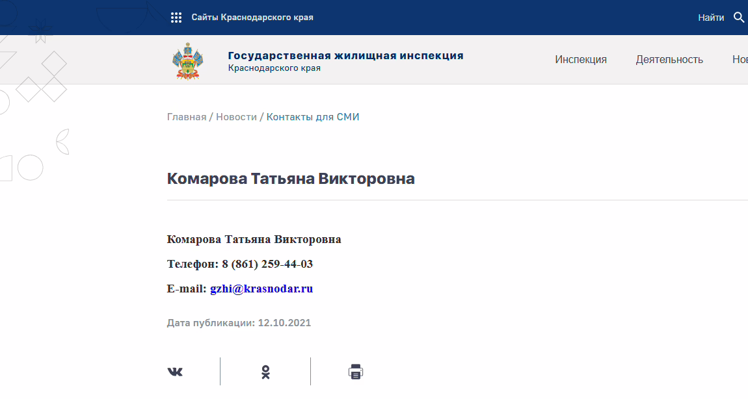The width and height of the screenshot is (748, 399).
Task: Click the Дата публикации 12.10.2021 text
Action: [239, 323]
